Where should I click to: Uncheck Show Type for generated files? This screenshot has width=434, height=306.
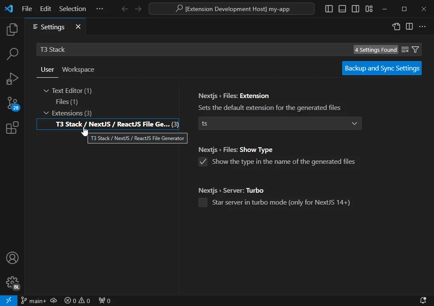[x=203, y=161]
